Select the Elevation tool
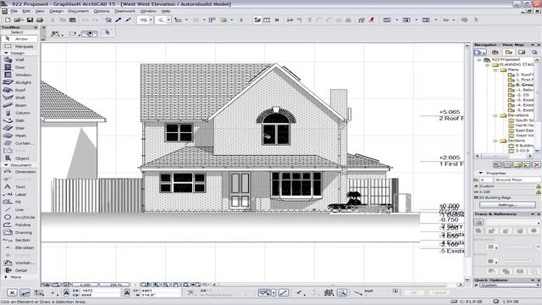This screenshot has height=305, width=542. pyautogui.click(x=19, y=248)
